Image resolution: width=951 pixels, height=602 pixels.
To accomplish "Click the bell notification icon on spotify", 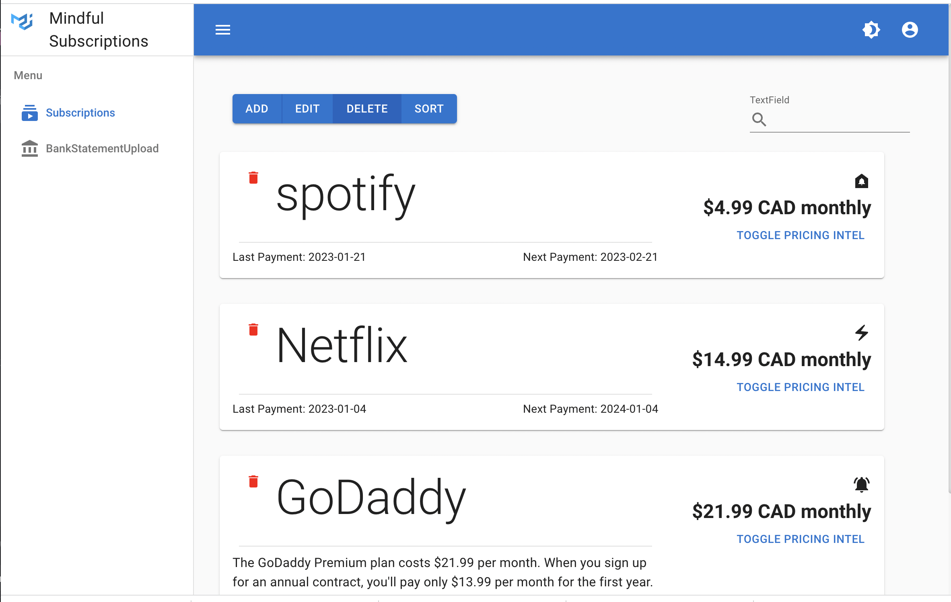I will click(x=861, y=181).
